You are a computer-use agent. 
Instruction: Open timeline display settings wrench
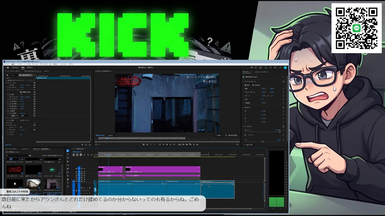click(x=88, y=155)
